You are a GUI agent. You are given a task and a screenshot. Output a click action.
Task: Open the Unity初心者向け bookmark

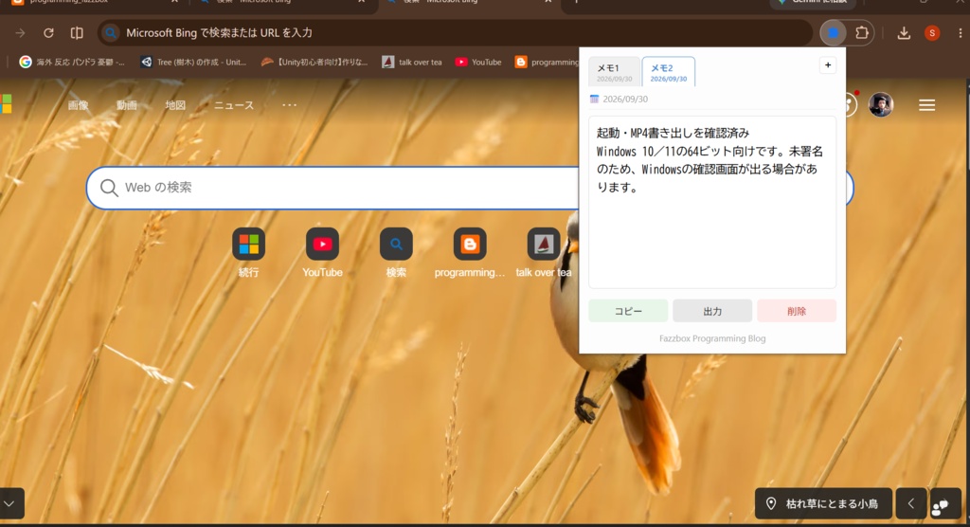314,62
